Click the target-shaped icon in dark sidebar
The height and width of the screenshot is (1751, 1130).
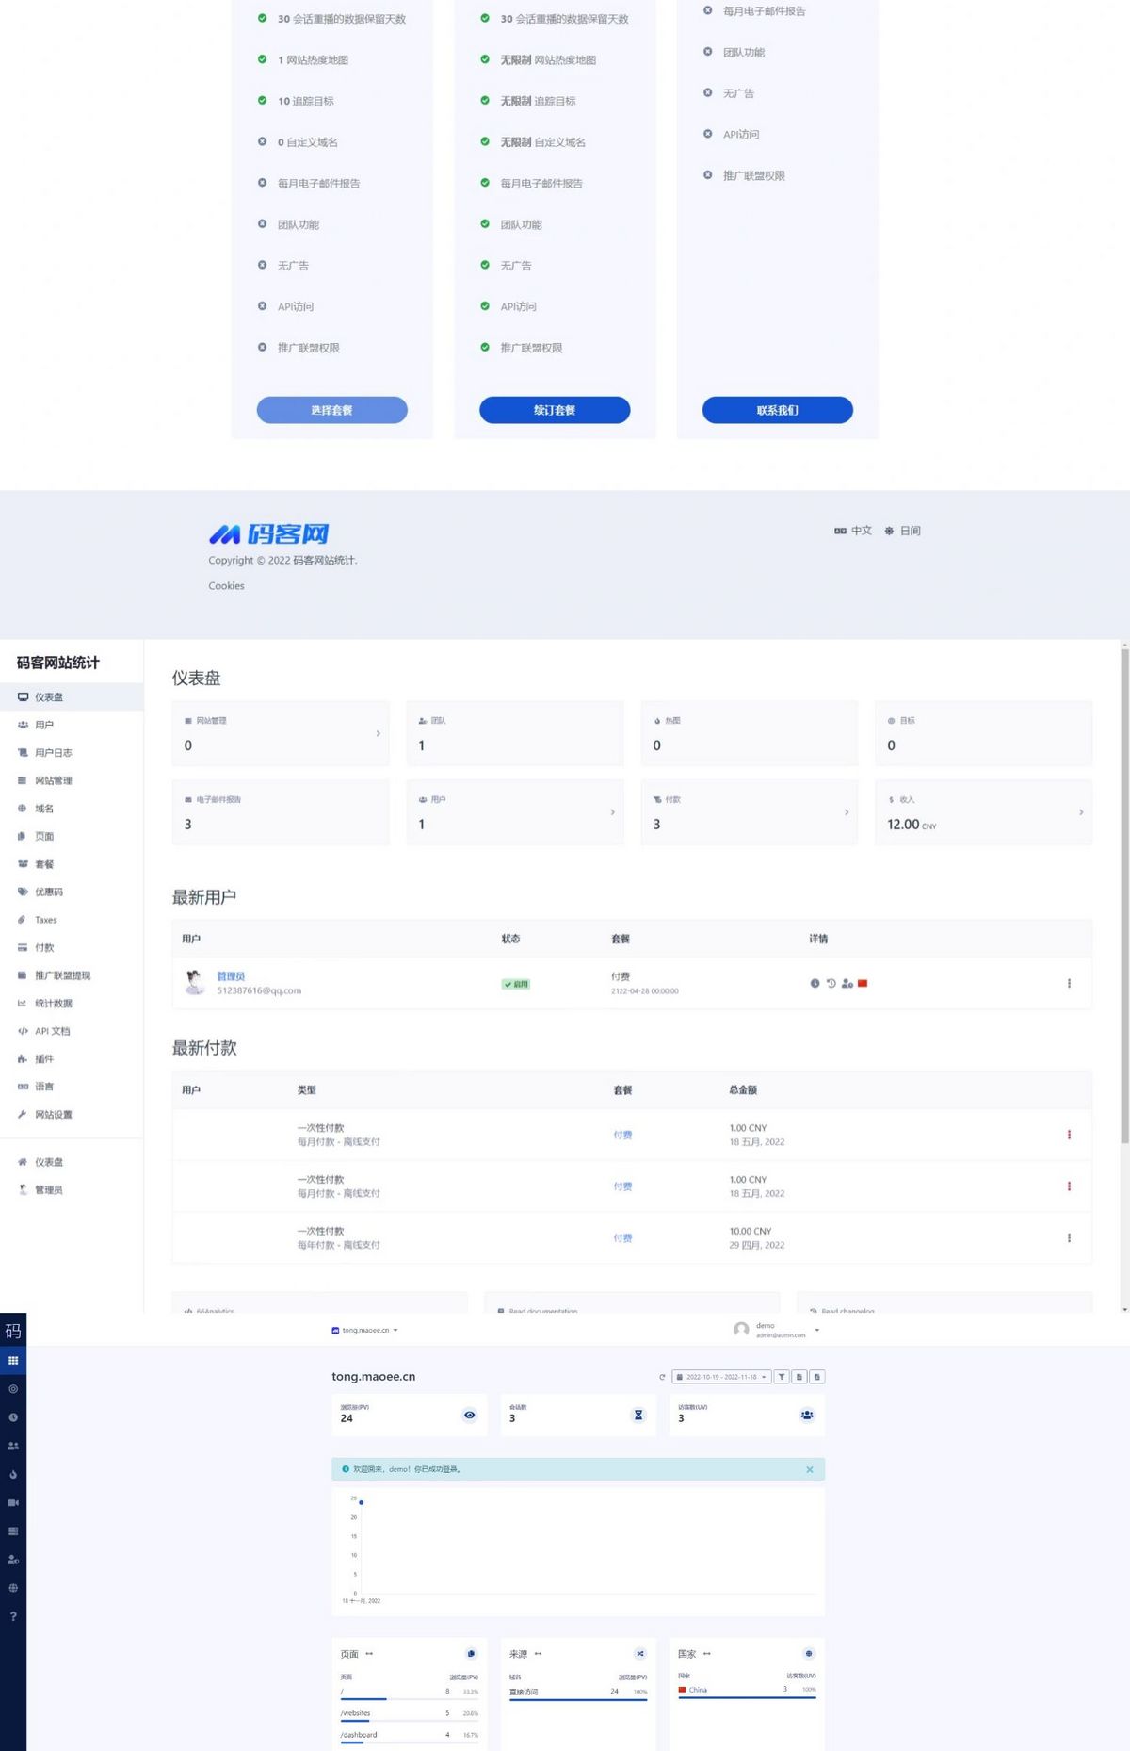click(13, 1388)
